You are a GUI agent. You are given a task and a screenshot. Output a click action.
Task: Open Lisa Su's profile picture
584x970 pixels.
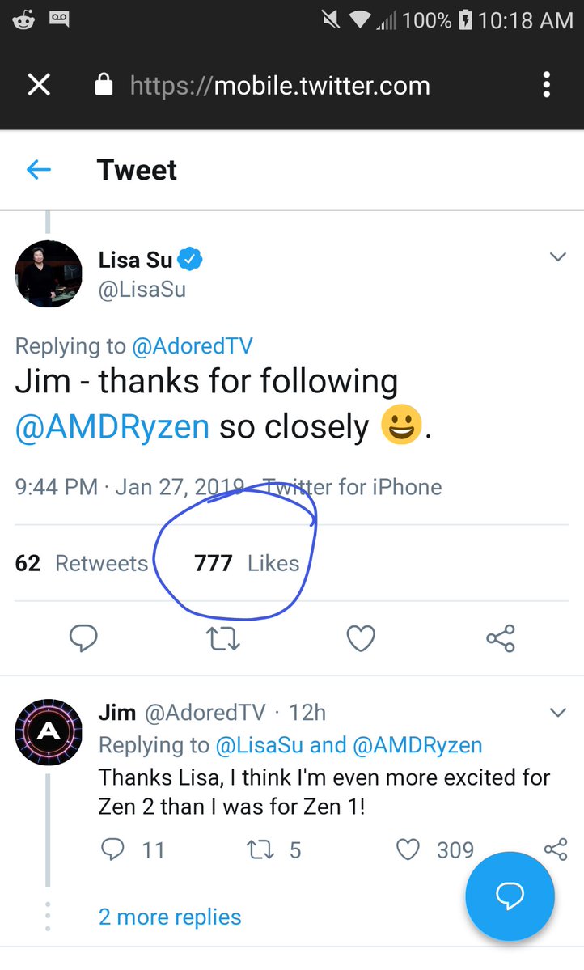click(49, 274)
